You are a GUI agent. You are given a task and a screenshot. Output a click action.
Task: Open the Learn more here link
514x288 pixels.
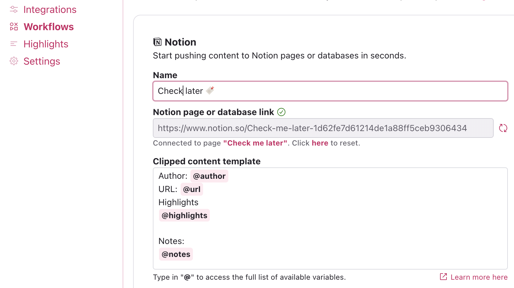click(x=479, y=277)
